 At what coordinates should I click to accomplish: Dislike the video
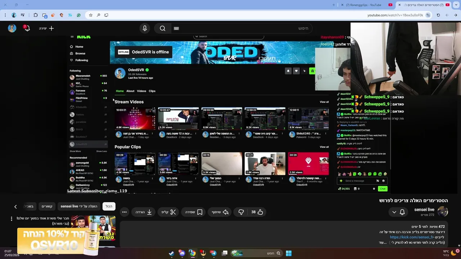tap(241, 212)
